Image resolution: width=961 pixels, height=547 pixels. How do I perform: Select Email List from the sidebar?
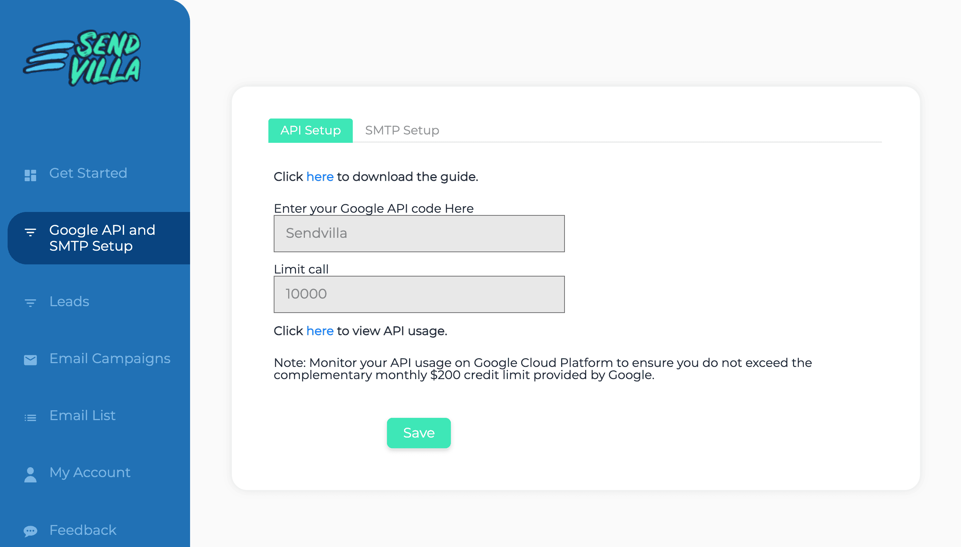click(x=82, y=415)
